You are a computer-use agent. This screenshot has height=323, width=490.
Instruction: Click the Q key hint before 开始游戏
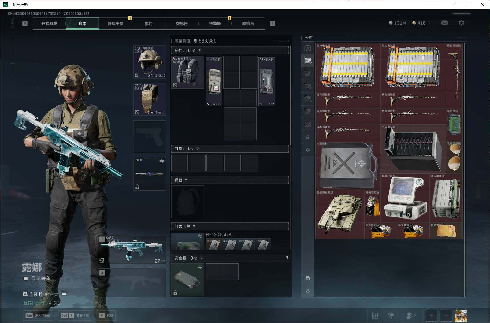coord(25,24)
